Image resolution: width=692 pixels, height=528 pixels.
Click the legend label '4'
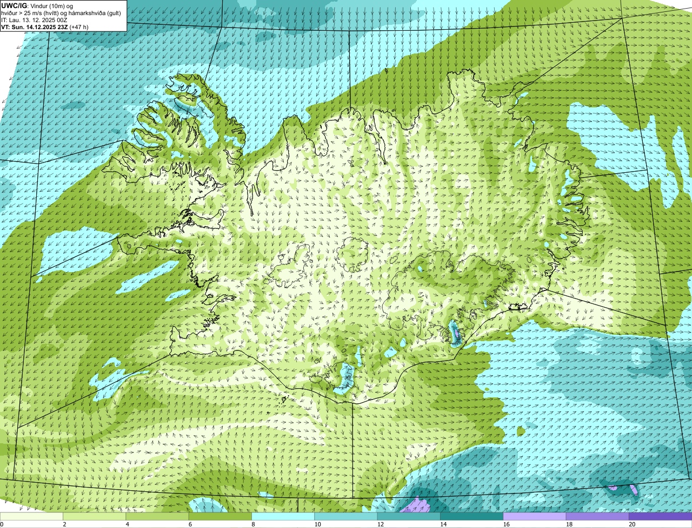127,524
